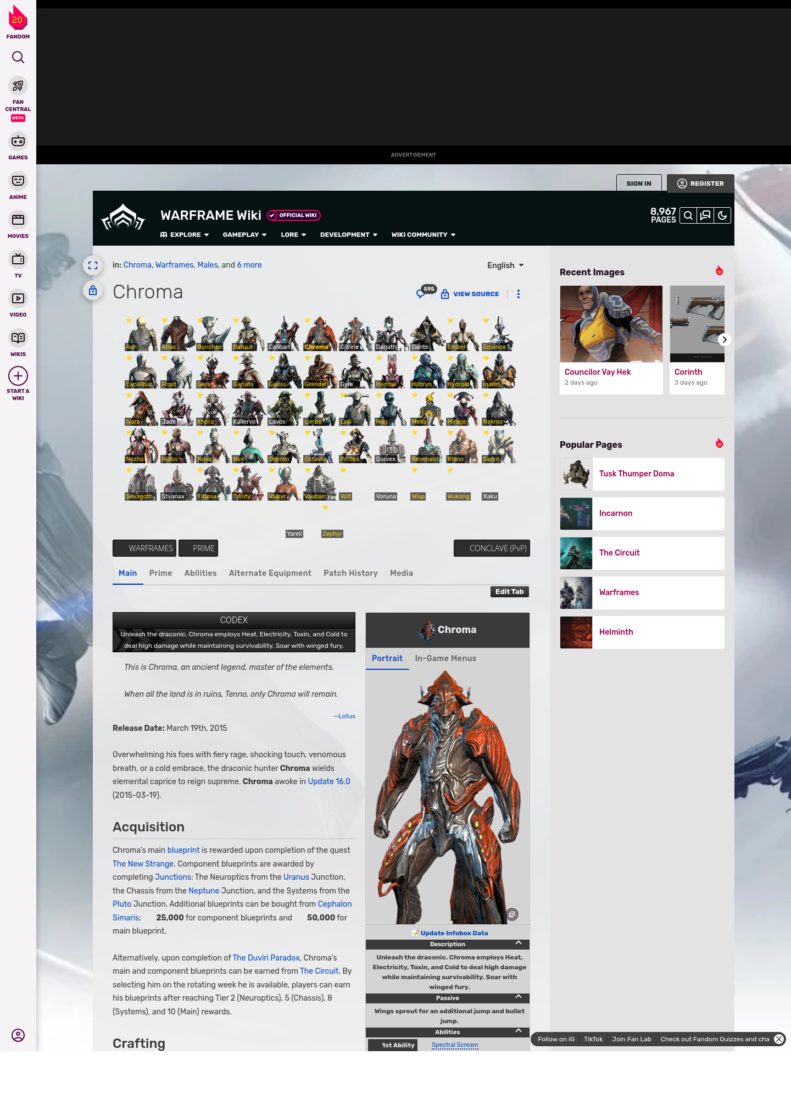Open the user profile icon at sidebar bottom
This screenshot has width=791, height=1099.
coord(18,1035)
